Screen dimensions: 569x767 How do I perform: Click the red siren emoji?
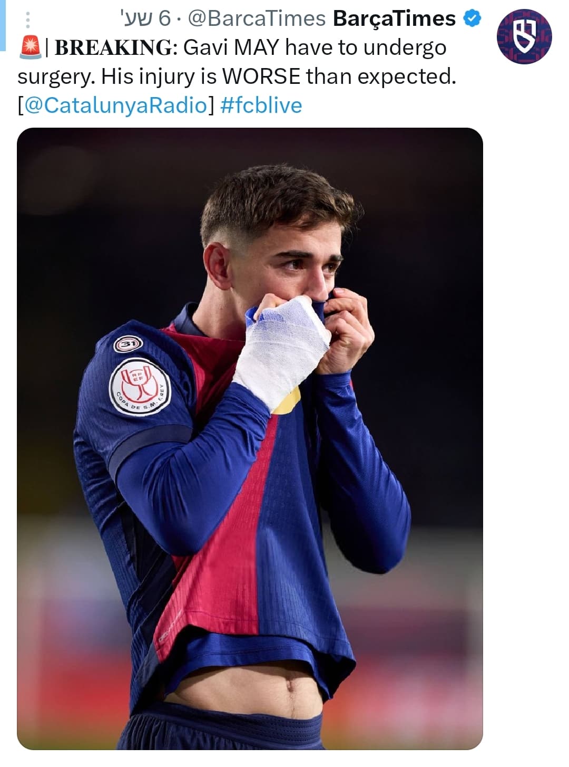pyautogui.click(x=30, y=48)
